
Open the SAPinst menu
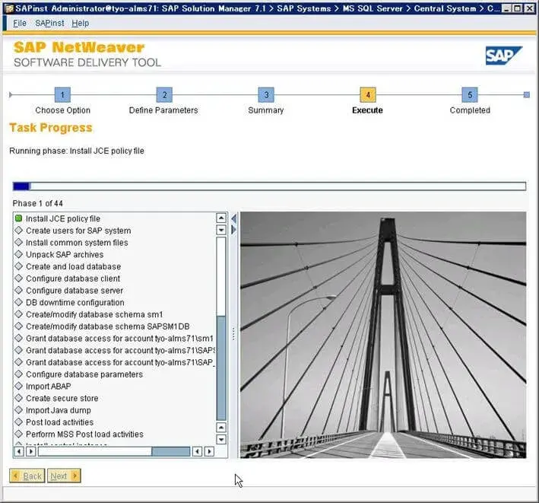point(49,23)
